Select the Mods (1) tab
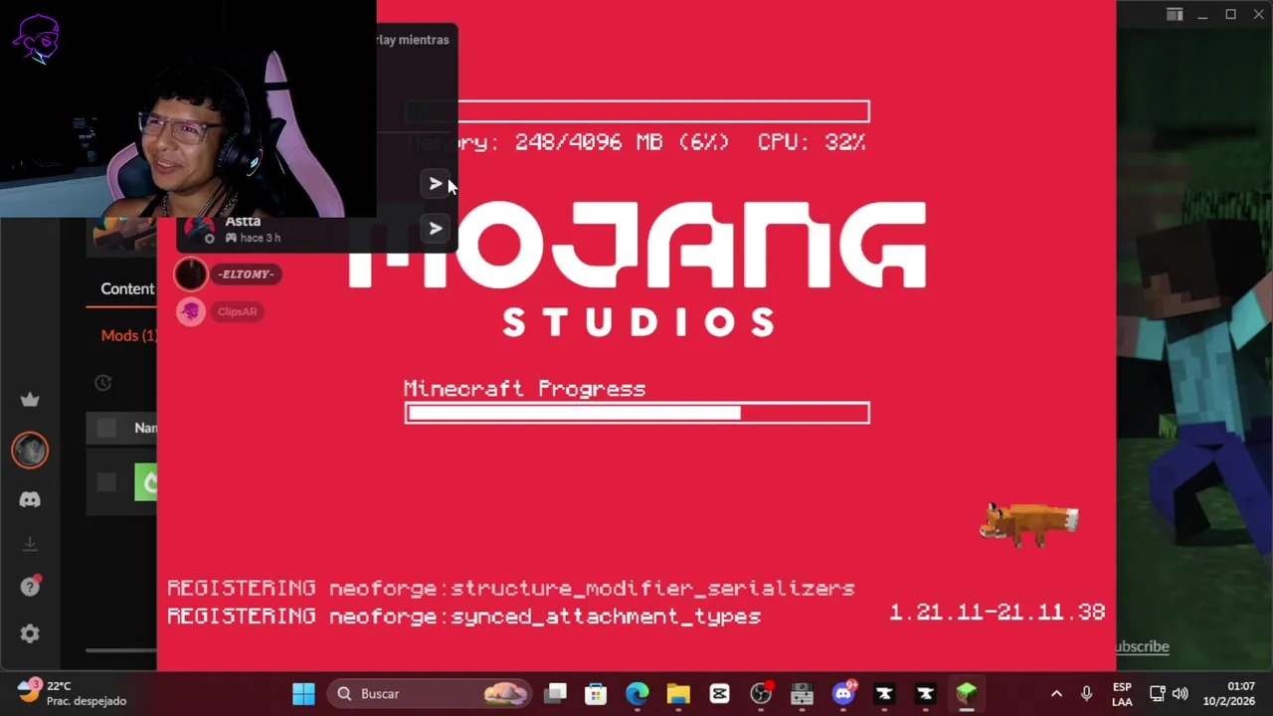 [x=128, y=335]
